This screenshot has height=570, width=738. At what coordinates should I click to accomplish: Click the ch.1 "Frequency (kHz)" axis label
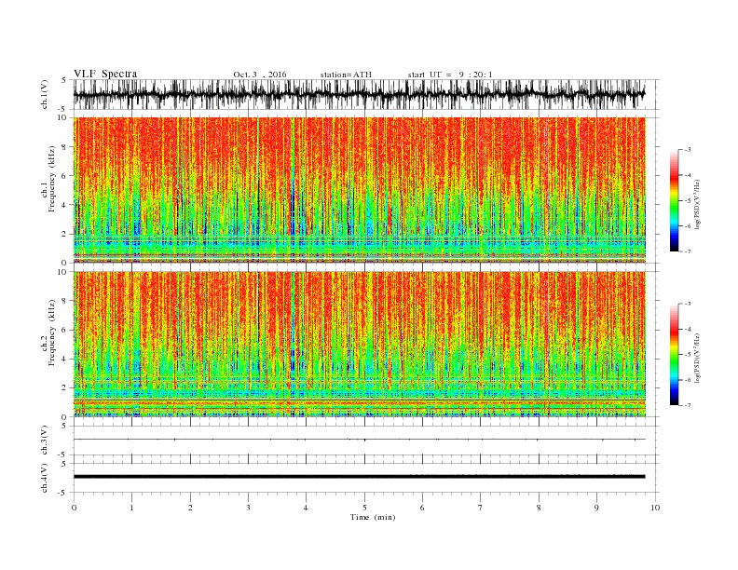coord(51,179)
